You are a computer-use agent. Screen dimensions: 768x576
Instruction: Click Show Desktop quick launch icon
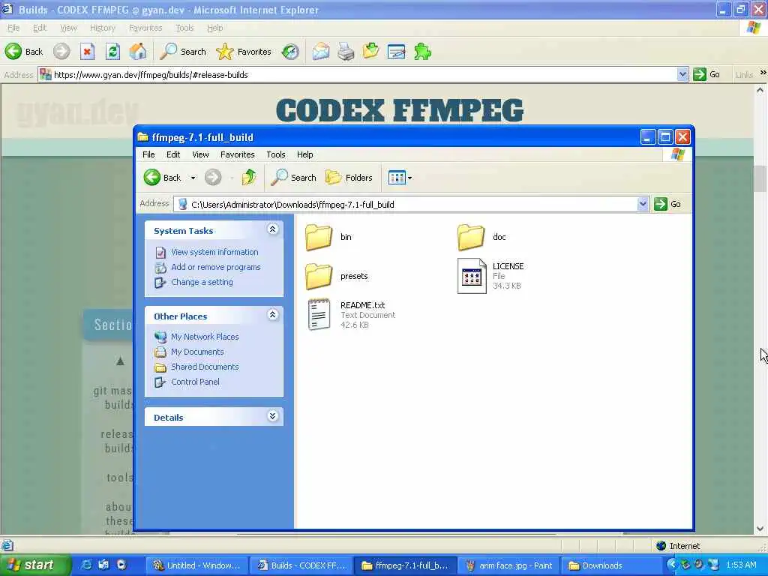(103, 565)
